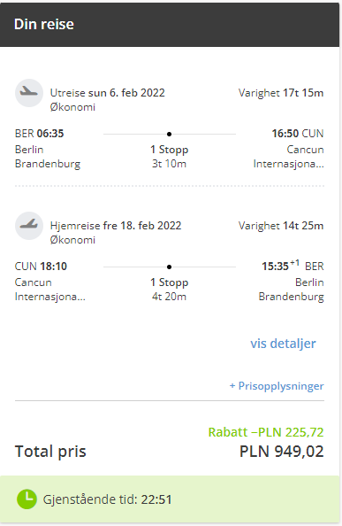Click the Gjenstående tid countdown text
The image size is (342, 526).
(x=107, y=499)
